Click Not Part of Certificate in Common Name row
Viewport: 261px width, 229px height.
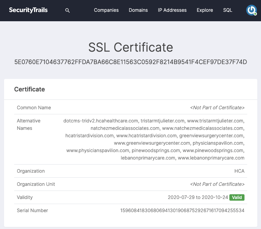217,108
